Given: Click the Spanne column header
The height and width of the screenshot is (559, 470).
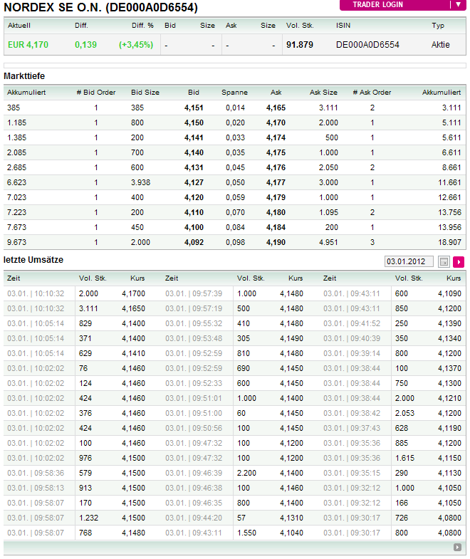Looking at the screenshot, I should [x=234, y=93].
